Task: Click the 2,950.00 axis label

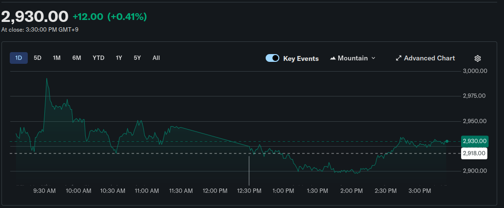Action: [474, 121]
